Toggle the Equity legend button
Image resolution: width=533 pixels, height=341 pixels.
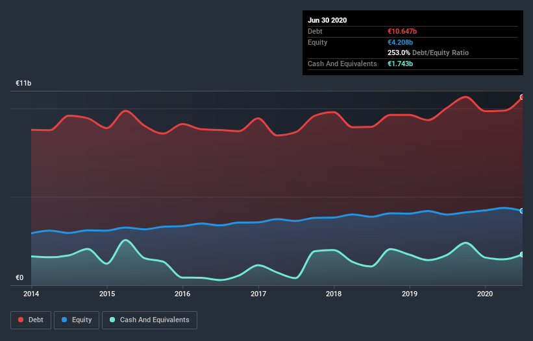tap(77, 320)
